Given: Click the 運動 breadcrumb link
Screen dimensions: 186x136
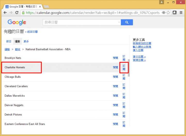Looking at the screenshot, I should 7,49.
